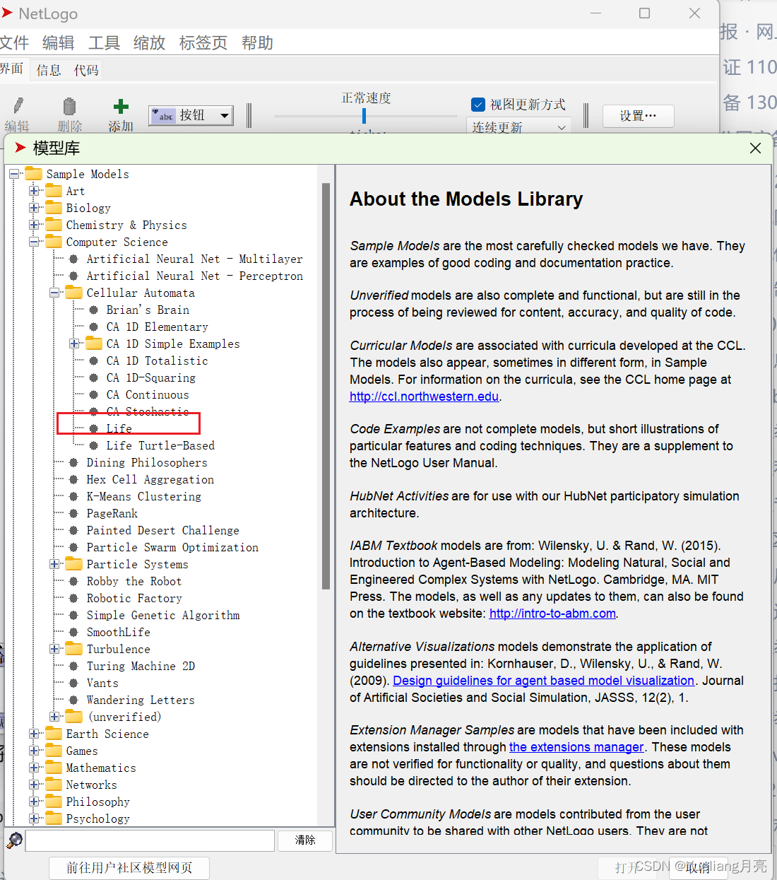Image resolution: width=777 pixels, height=880 pixels.
Task: Click the Particle Systems folder icon
Action: point(74,563)
